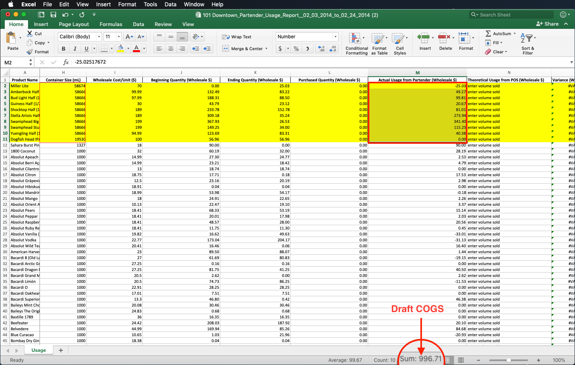Open the Formulas ribbon tab
Viewport: 575px width, 365px height.
pyautogui.click(x=111, y=24)
